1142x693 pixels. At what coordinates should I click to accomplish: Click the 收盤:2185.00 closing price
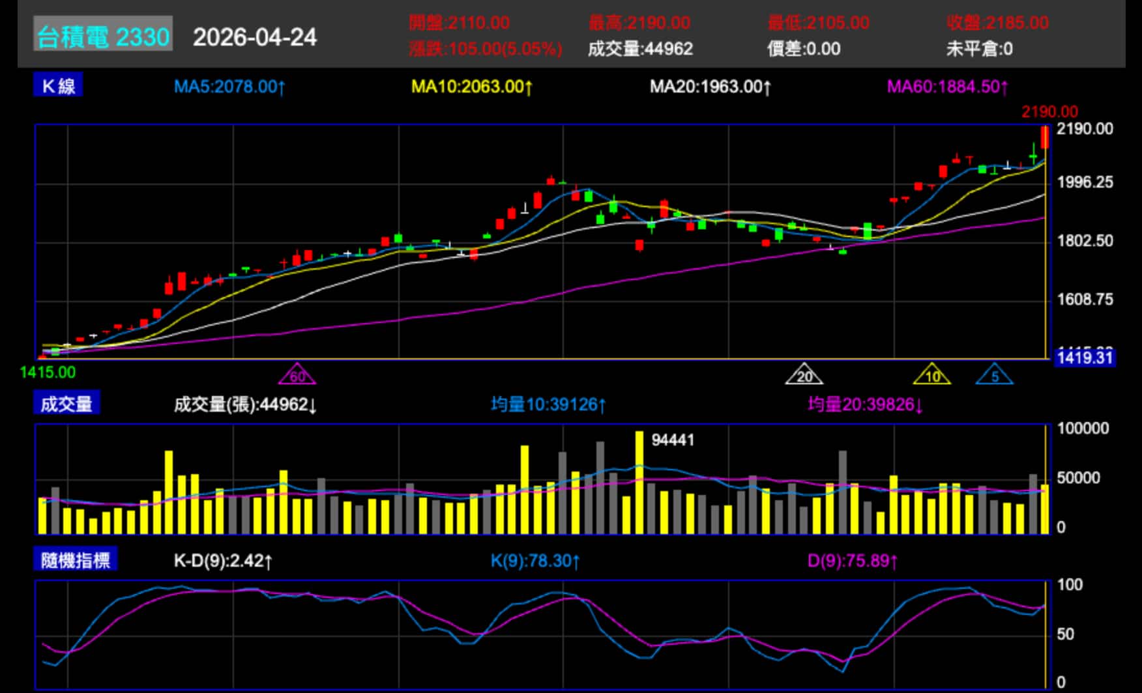click(x=997, y=23)
